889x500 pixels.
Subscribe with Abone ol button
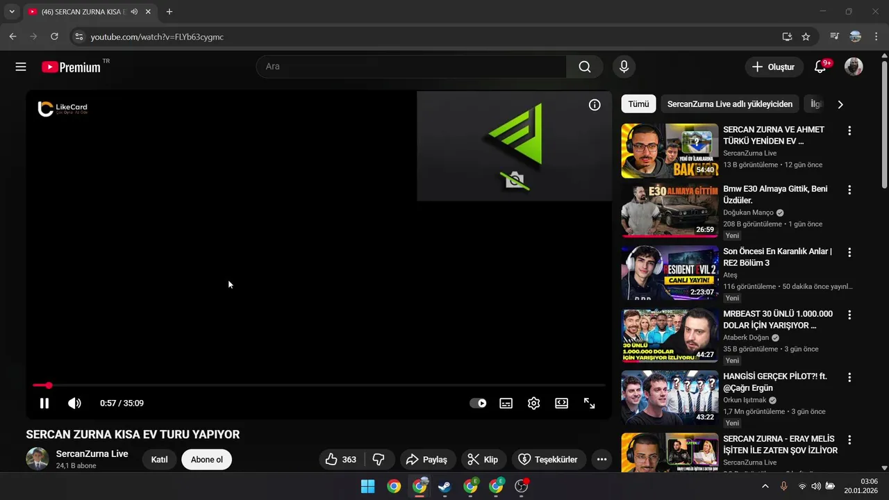pos(206,459)
